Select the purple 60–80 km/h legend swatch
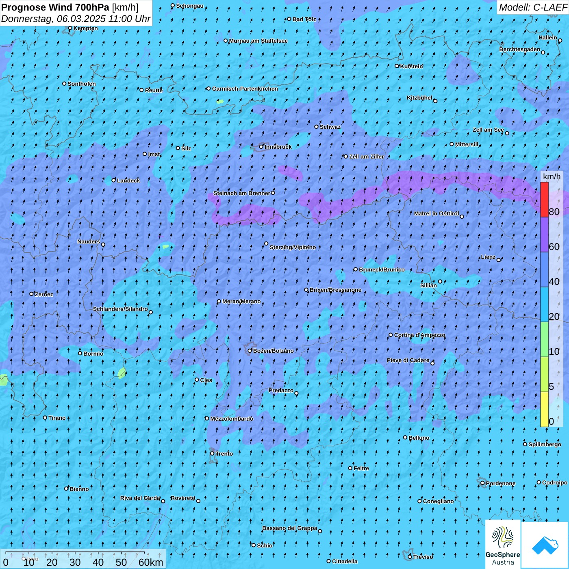This screenshot has height=569, width=569. [544, 235]
